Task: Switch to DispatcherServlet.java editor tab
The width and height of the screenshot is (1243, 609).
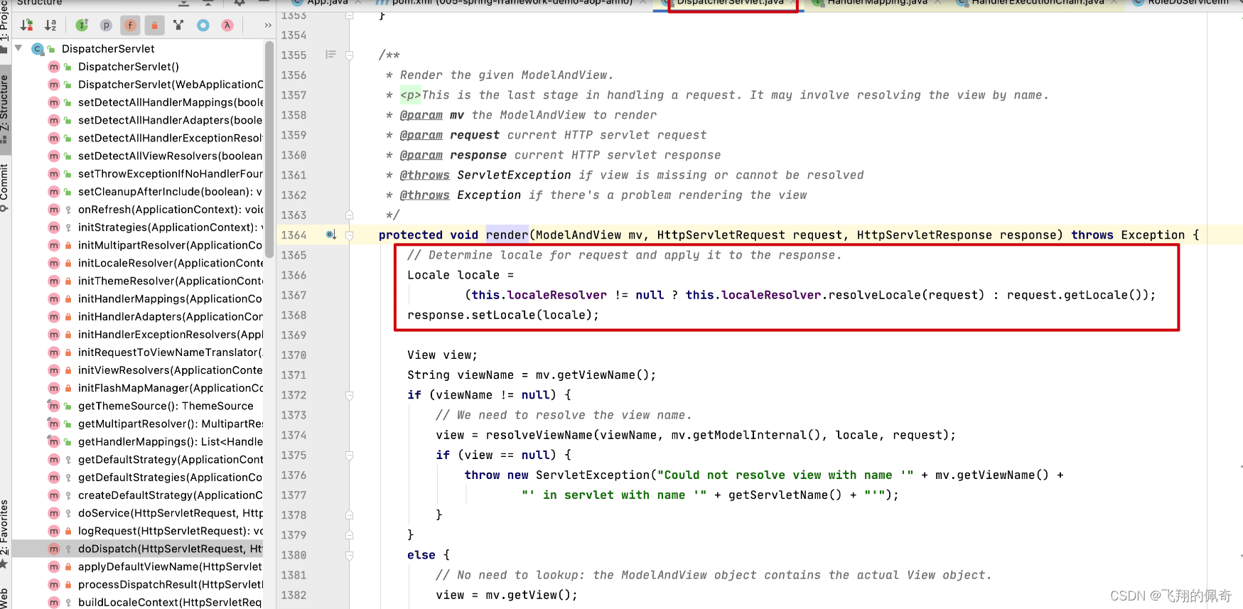Action: pos(730,3)
